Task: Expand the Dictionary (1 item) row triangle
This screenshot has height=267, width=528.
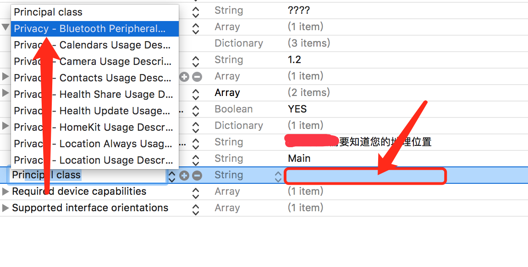Action: (5, 126)
